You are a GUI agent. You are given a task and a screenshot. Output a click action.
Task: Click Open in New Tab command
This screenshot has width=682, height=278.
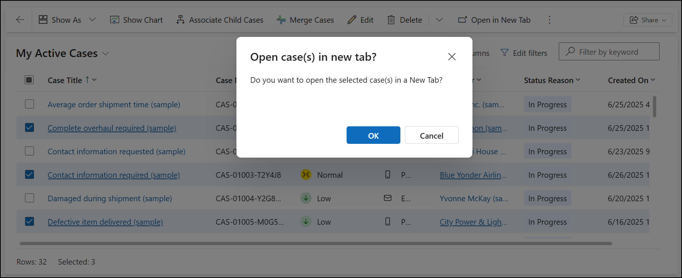pyautogui.click(x=494, y=20)
